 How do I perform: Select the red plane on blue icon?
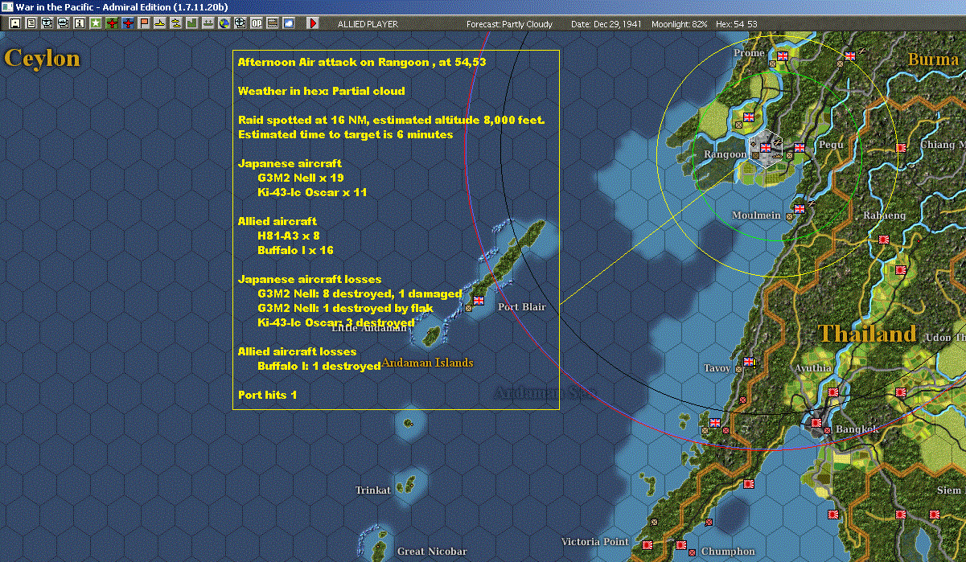click(128, 23)
